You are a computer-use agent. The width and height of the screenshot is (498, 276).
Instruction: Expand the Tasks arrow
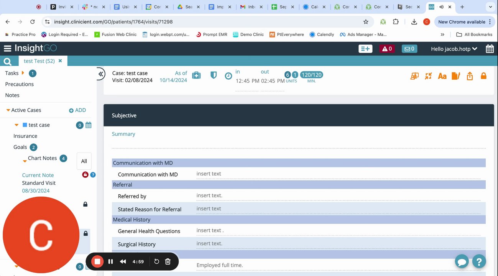tap(23, 73)
